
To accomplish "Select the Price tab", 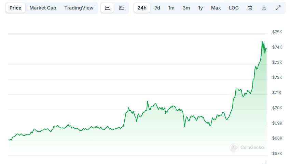I will point(15,8).
